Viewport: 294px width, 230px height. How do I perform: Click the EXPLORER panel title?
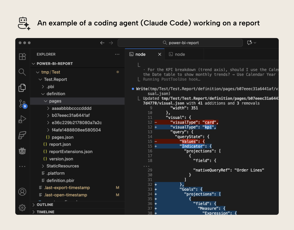[x=46, y=54]
